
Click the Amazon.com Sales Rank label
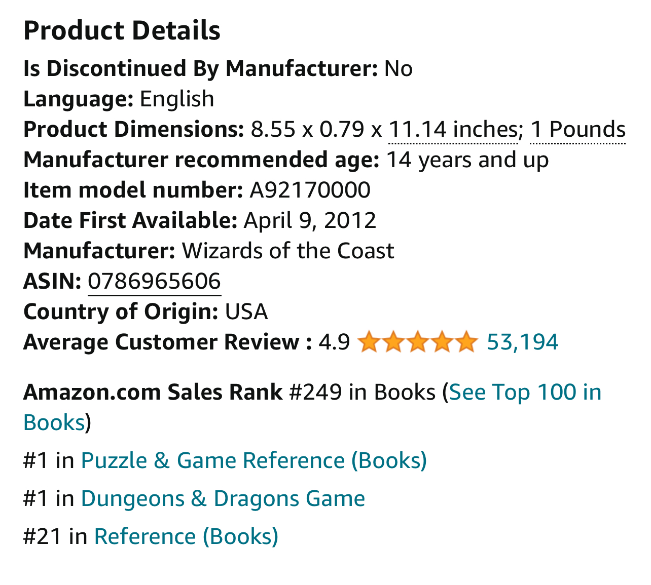pos(153,393)
